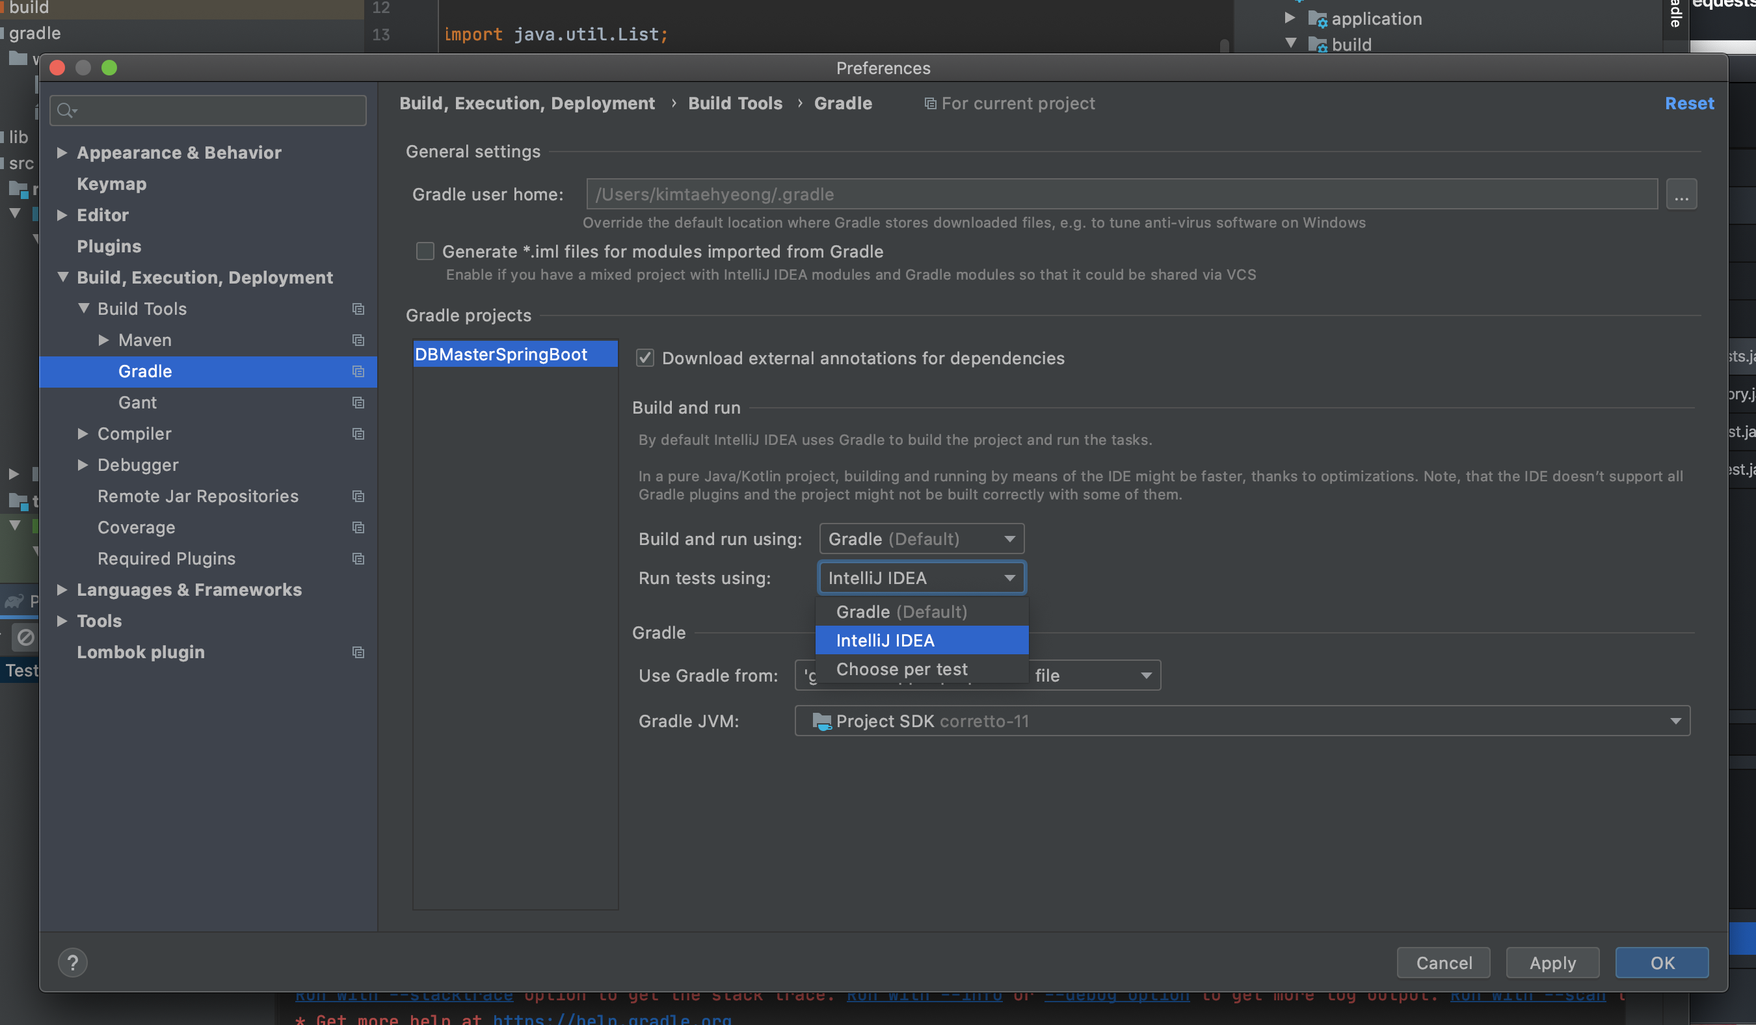Screen dimensions: 1756x1025
Task: Uncheck Download external annotations for dependencies
Action: 645,358
